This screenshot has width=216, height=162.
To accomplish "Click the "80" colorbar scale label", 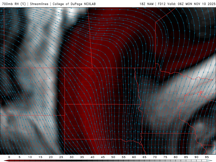I will point(175,157).
